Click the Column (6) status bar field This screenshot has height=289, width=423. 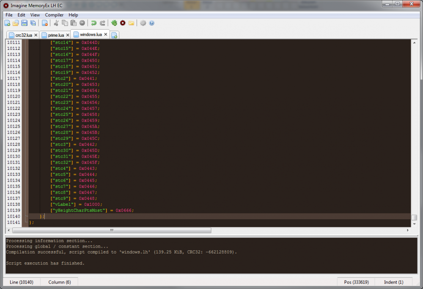pyautogui.click(x=59, y=282)
